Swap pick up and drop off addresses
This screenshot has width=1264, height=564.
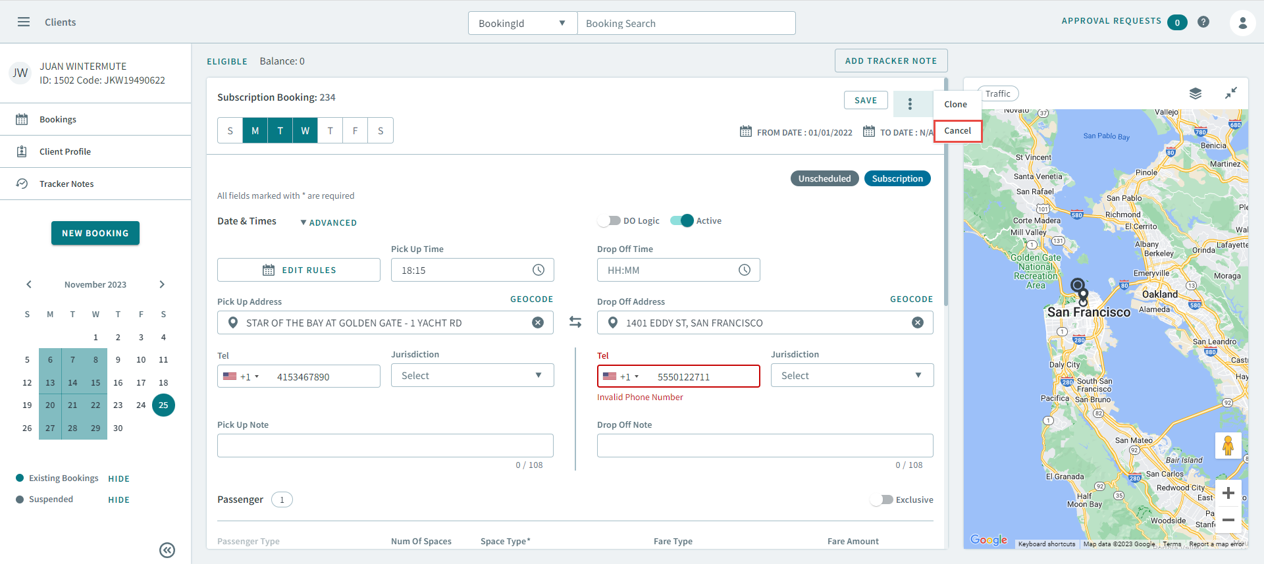(x=575, y=322)
